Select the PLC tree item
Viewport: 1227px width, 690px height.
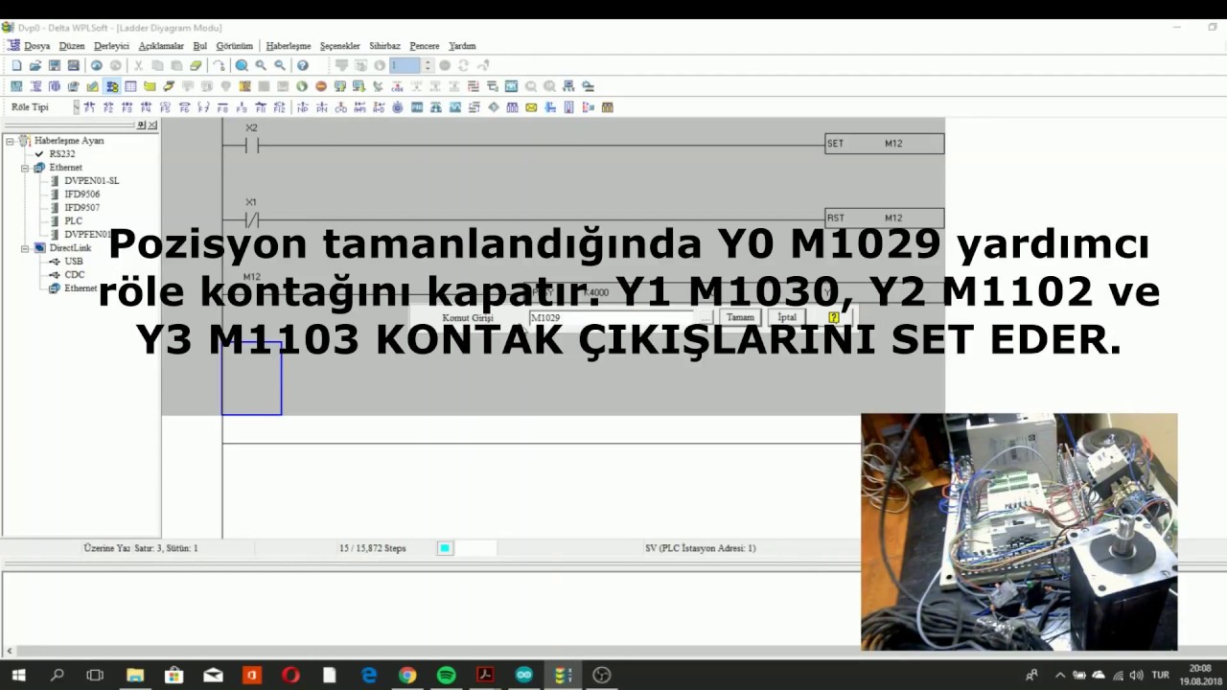tap(73, 221)
